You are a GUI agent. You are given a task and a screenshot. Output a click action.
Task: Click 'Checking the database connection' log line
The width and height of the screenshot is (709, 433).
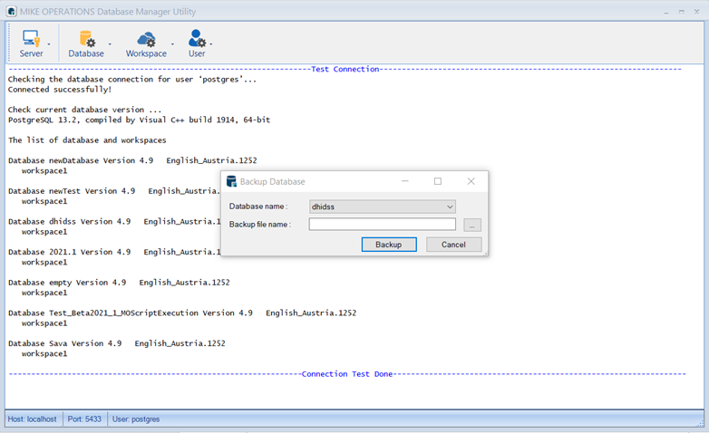coord(132,80)
